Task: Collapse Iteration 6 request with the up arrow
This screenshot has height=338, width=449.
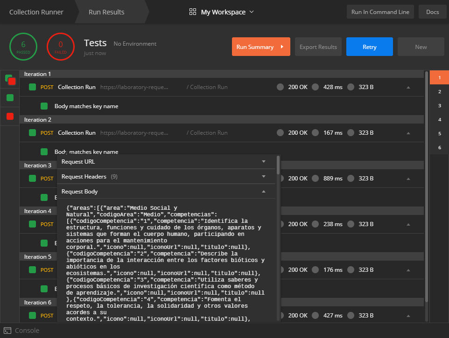Action: pos(408,316)
